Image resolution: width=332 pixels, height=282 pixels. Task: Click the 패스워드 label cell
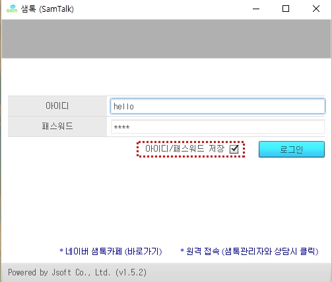(x=57, y=127)
